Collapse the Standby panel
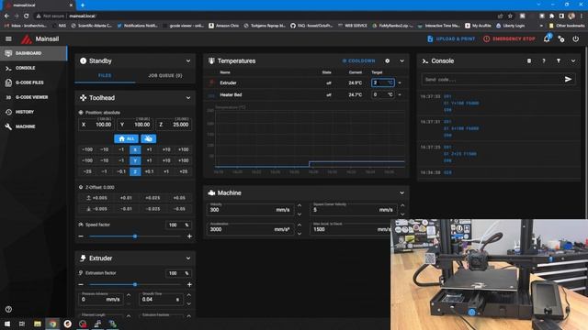 point(188,61)
